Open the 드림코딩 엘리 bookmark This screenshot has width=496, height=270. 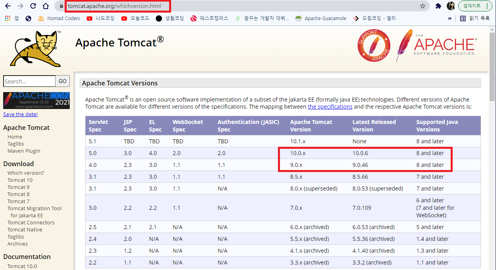tap(375, 18)
